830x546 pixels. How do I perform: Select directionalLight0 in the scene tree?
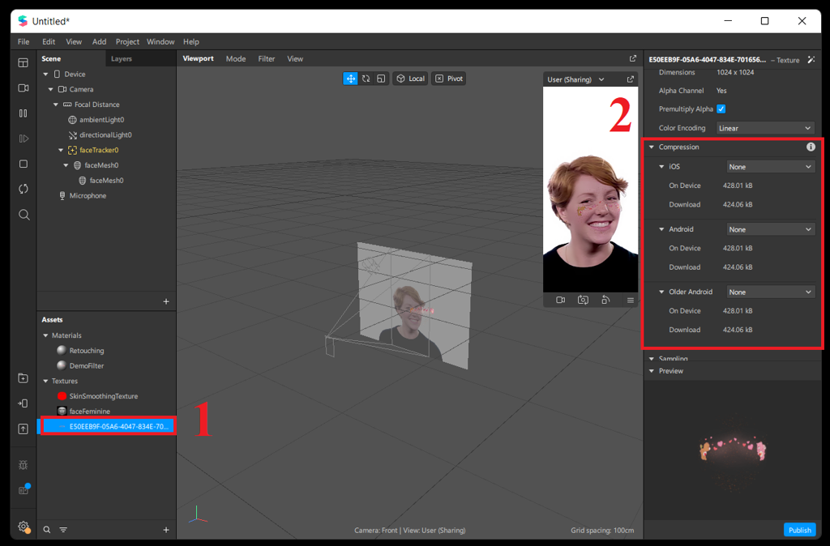106,135
